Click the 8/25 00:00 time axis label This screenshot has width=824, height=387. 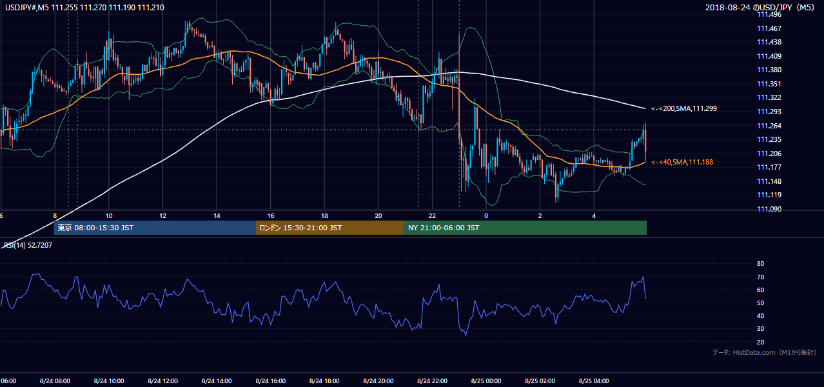(x=486, y=381)
